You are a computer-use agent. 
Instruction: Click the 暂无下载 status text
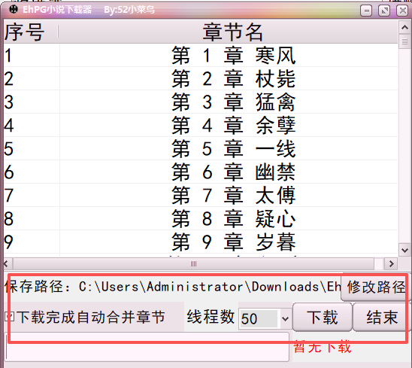(322, 347)
